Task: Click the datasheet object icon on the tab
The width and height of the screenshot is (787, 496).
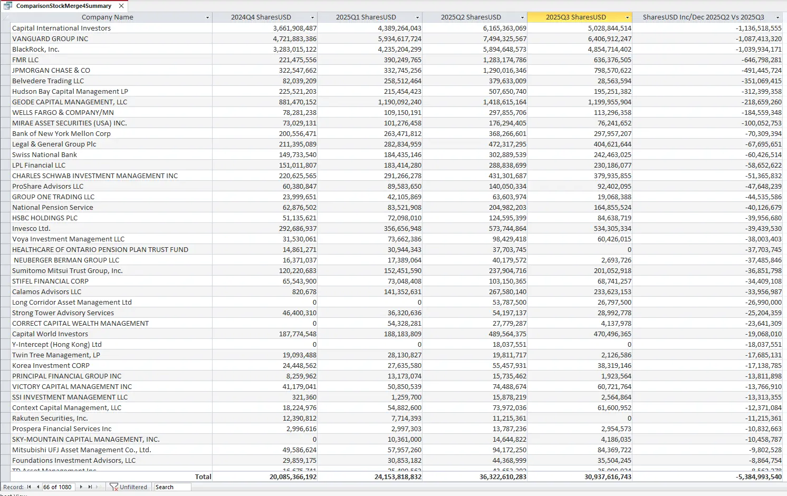Action: [8, 6]
